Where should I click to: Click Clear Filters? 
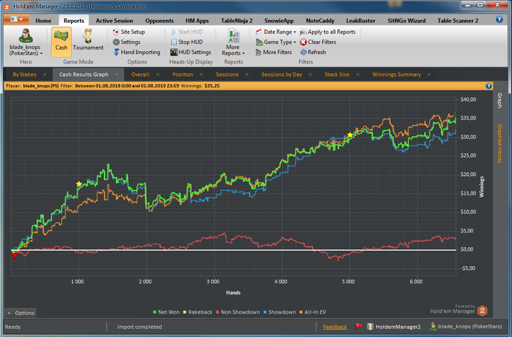(x=318, y=42)
